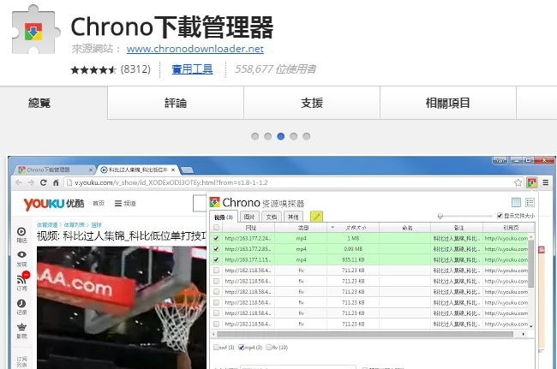557x369 pixels.
Task: Toggle the swf (3) filter checkbox
Action: click(216, 348)
